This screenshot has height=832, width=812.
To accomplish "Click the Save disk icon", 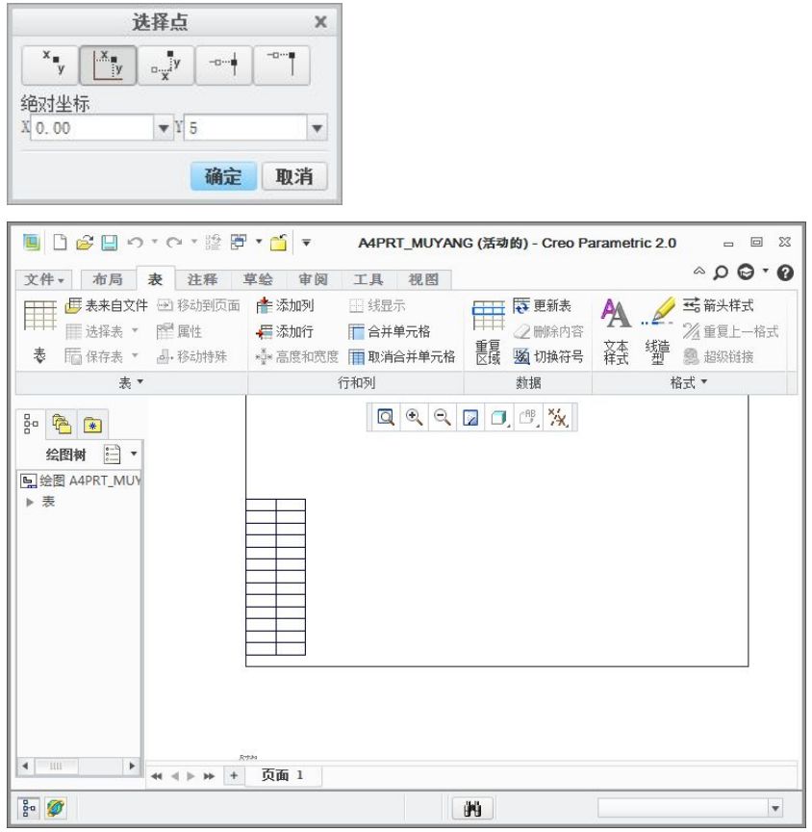I will click(x=109, y=243).
